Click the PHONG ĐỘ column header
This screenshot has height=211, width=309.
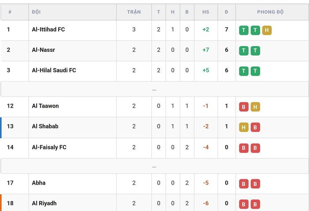270,12
